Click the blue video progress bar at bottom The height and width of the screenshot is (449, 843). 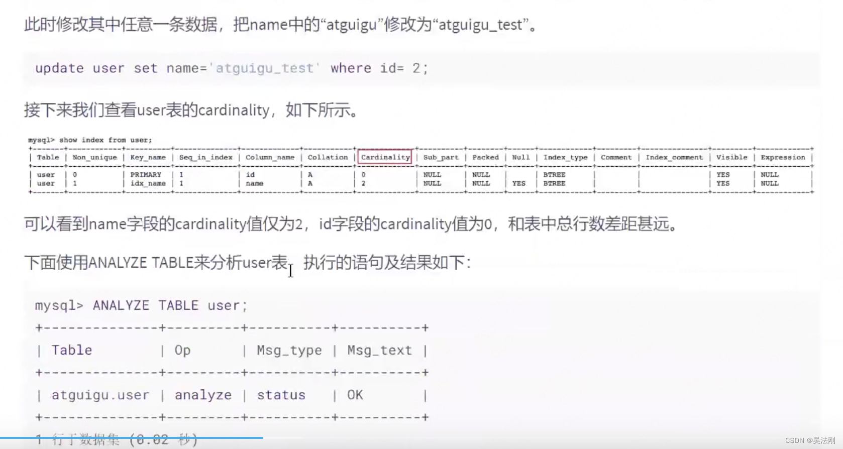tap(132, 438)
